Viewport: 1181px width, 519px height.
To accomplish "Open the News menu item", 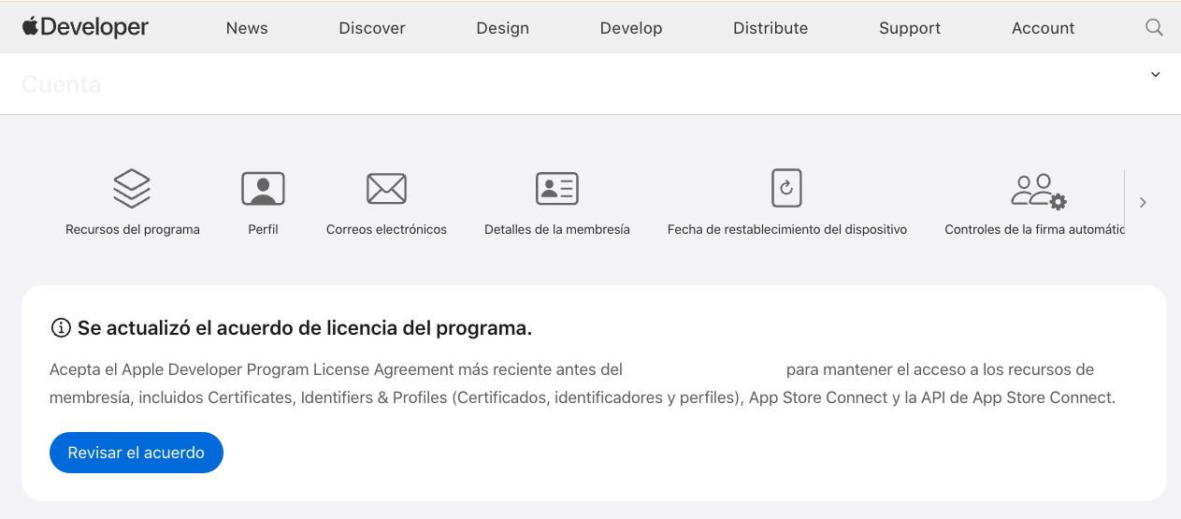I will [x=247, y=28].
